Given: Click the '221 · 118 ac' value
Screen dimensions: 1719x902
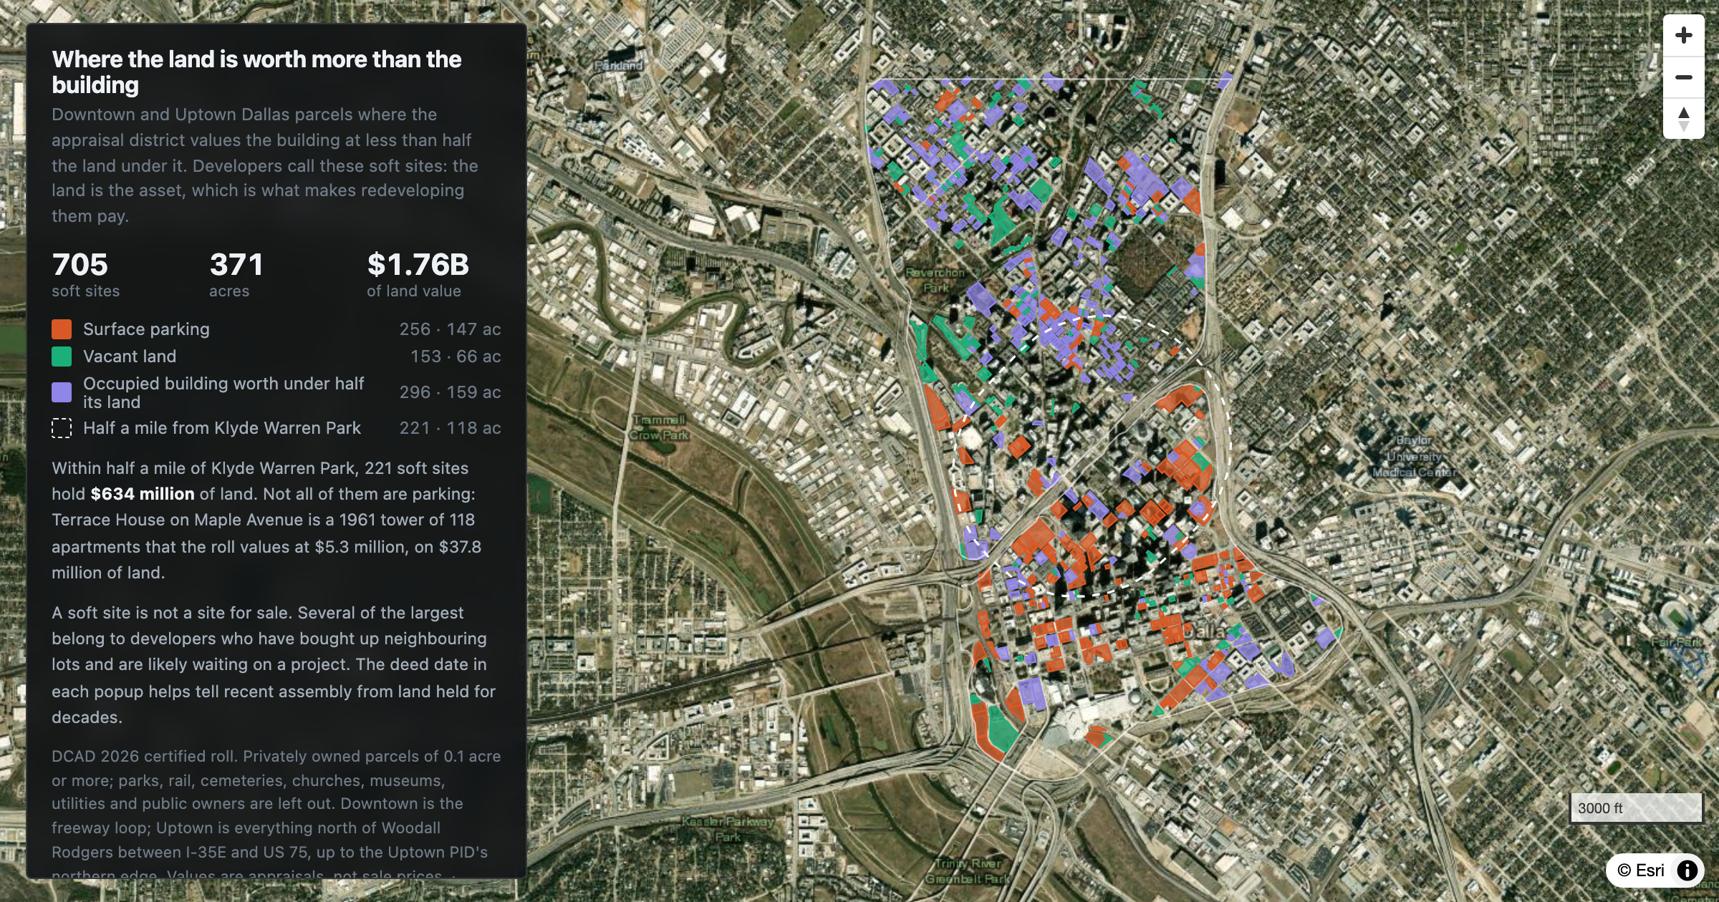Looking at the screenshot, I should pos(450,428).
